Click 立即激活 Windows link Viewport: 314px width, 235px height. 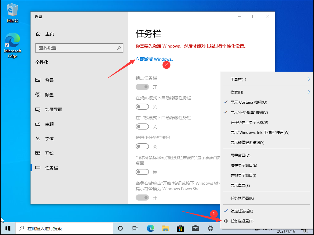tap(154, 59)
